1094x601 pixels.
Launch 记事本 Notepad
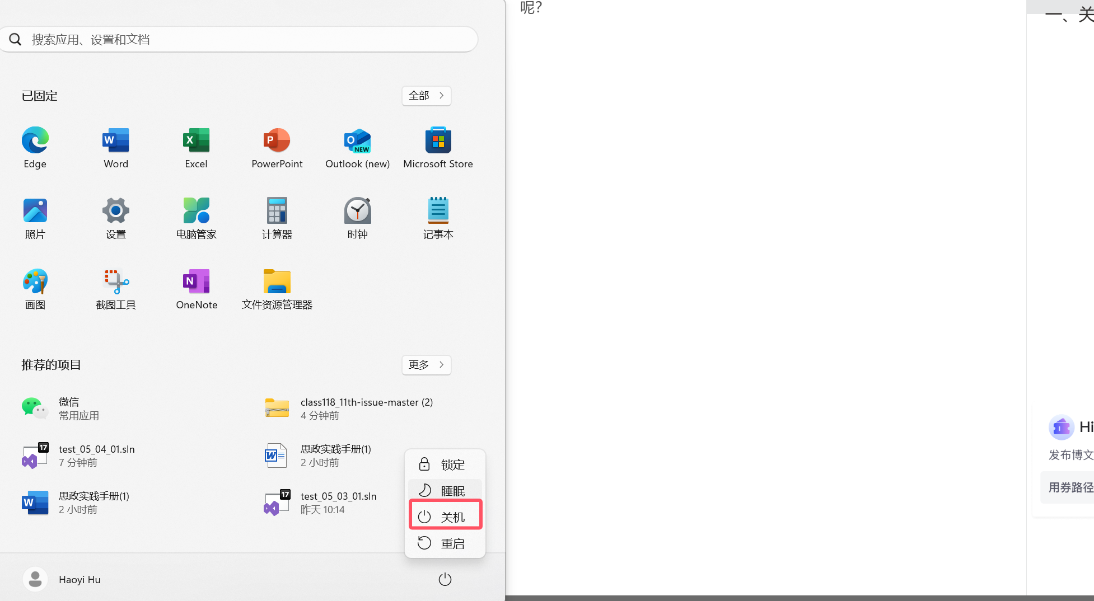click(438, 218)
